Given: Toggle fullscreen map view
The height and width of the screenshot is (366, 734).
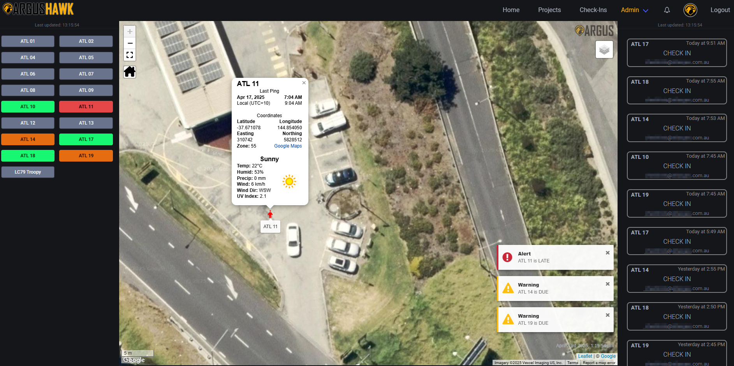Looking at the screenshot, I should coord(130,55).
